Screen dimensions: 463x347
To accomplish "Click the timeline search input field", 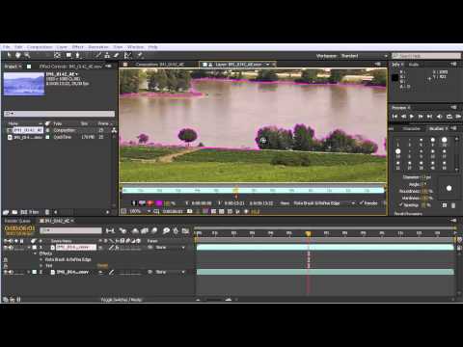I will (70, 230).
